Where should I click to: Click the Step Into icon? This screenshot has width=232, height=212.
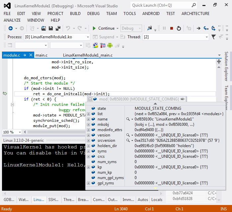(206, 28)
